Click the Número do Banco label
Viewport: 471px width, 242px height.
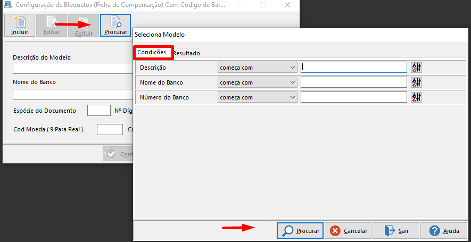(x=164, y=97)
